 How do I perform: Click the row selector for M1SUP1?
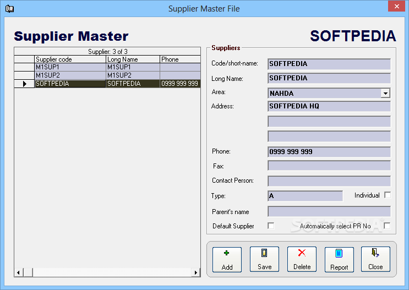point(24,67)
